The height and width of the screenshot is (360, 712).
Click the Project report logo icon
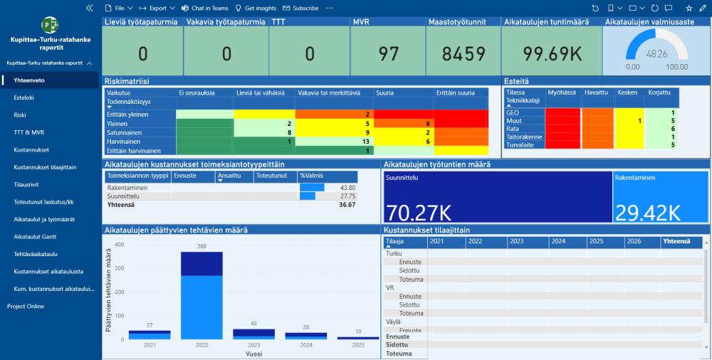[50, 25]
